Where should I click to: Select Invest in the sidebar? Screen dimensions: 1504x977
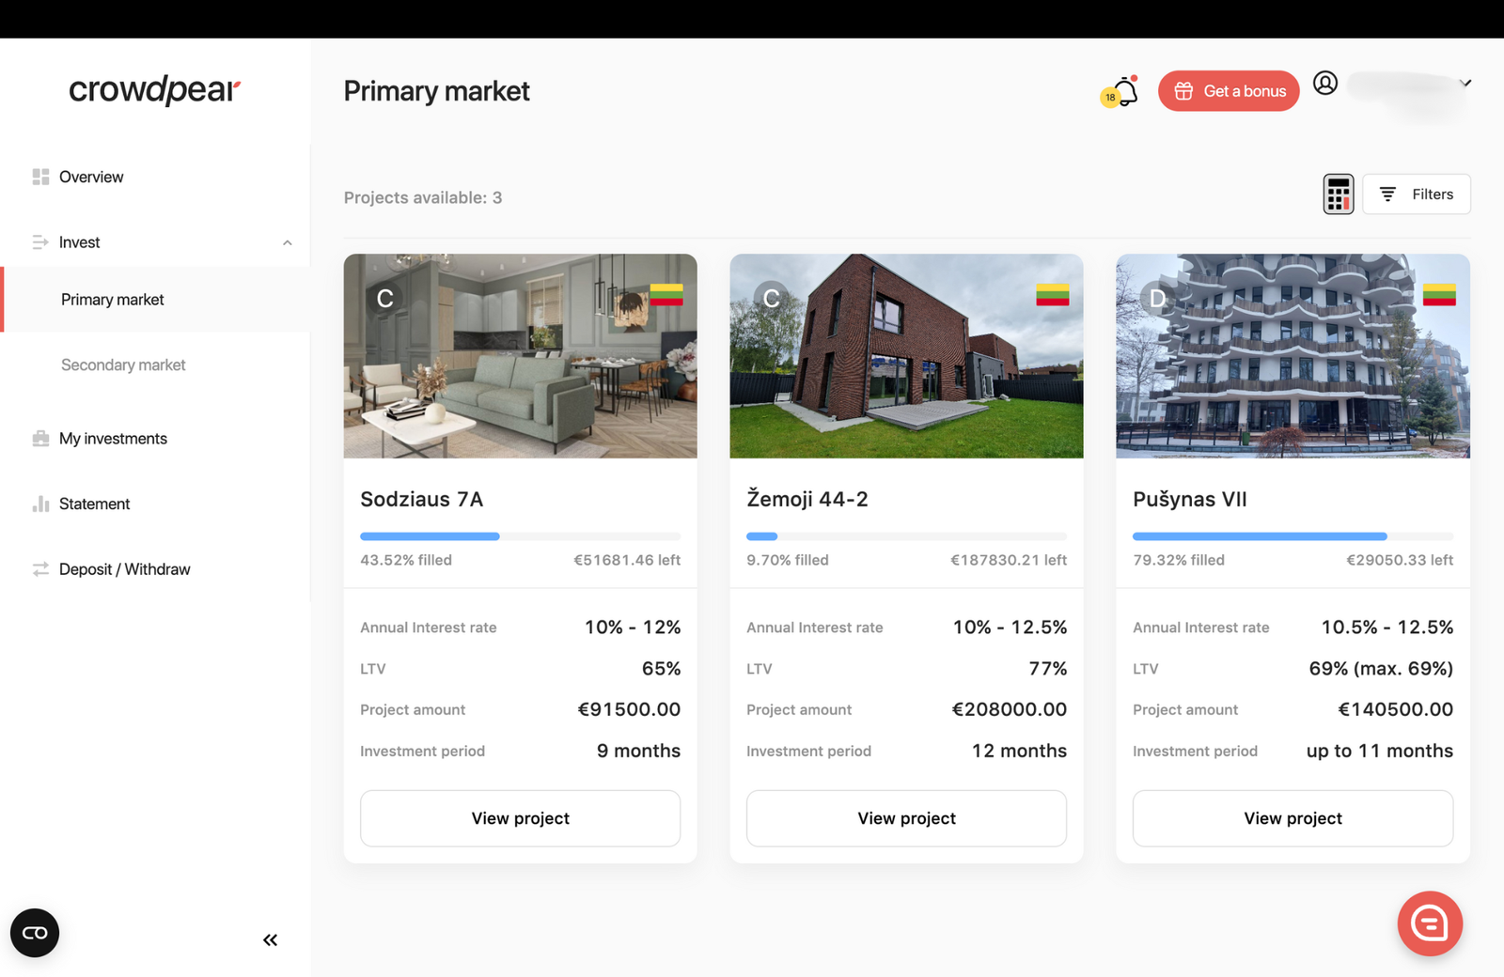(x=80, y=242)
